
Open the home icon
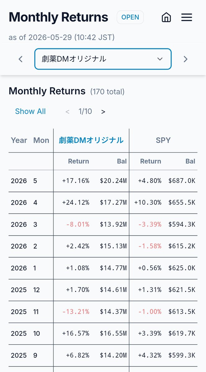pos(167,17)
